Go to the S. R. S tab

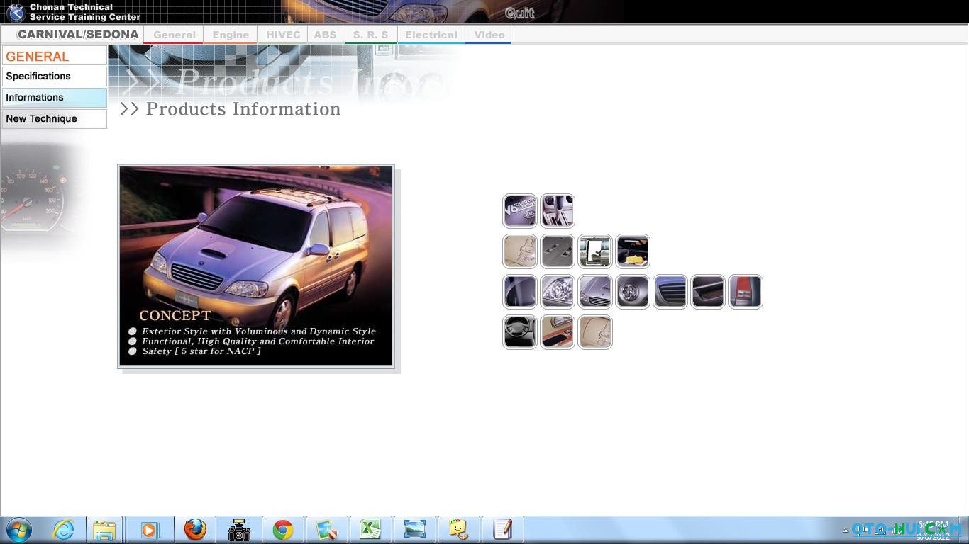point(370,35)
